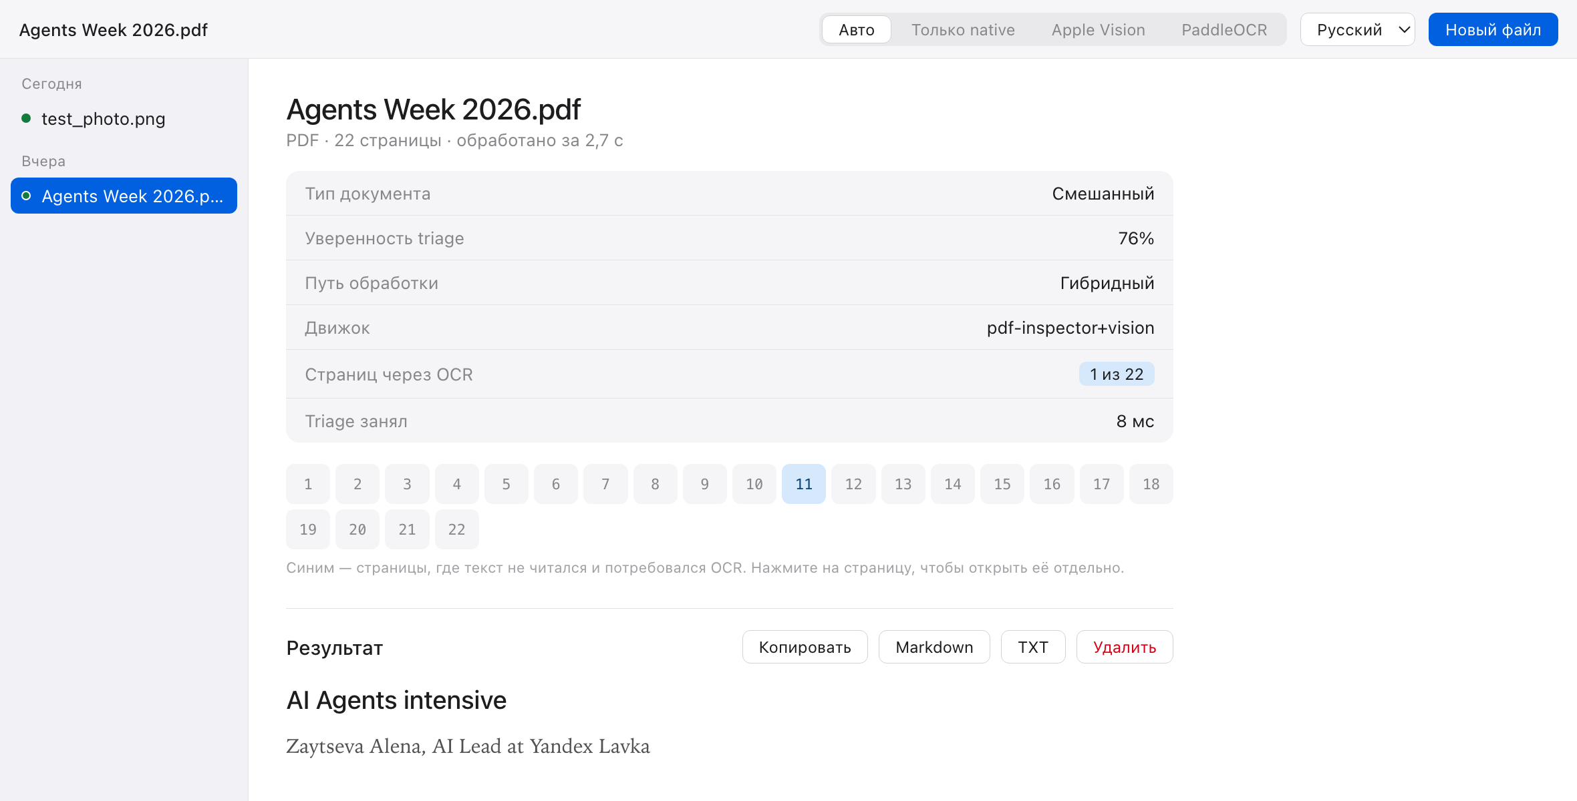Select Agents Week 2026.p... in sidebar
The width and height of the screenshot is (1577, 801).
tap(124, 196)
